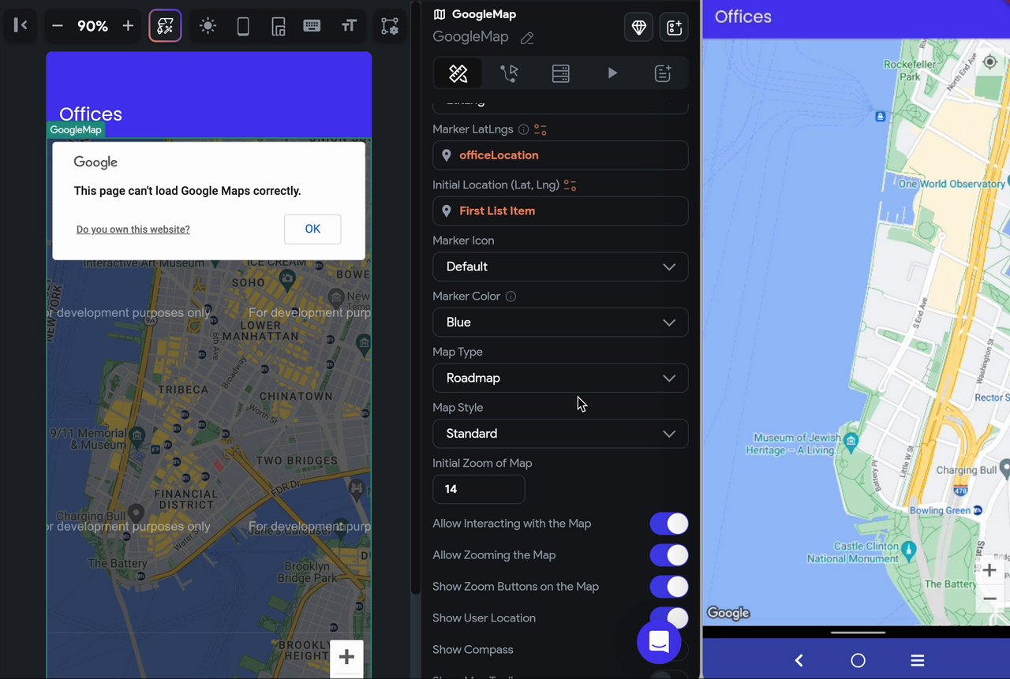Open the Map Type dropdown set to Roadmap
This screenshot has width=1010, height=679.
point(560,378)
